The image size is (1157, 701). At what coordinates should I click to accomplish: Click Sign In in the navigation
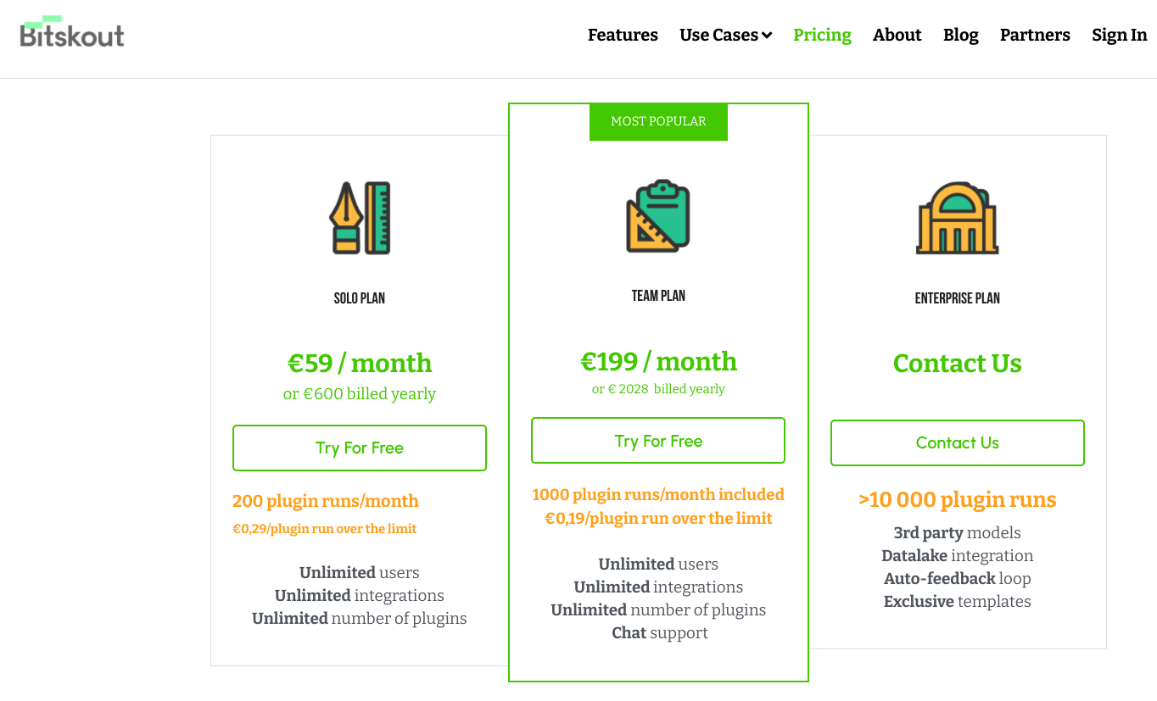click(1119, 35)
